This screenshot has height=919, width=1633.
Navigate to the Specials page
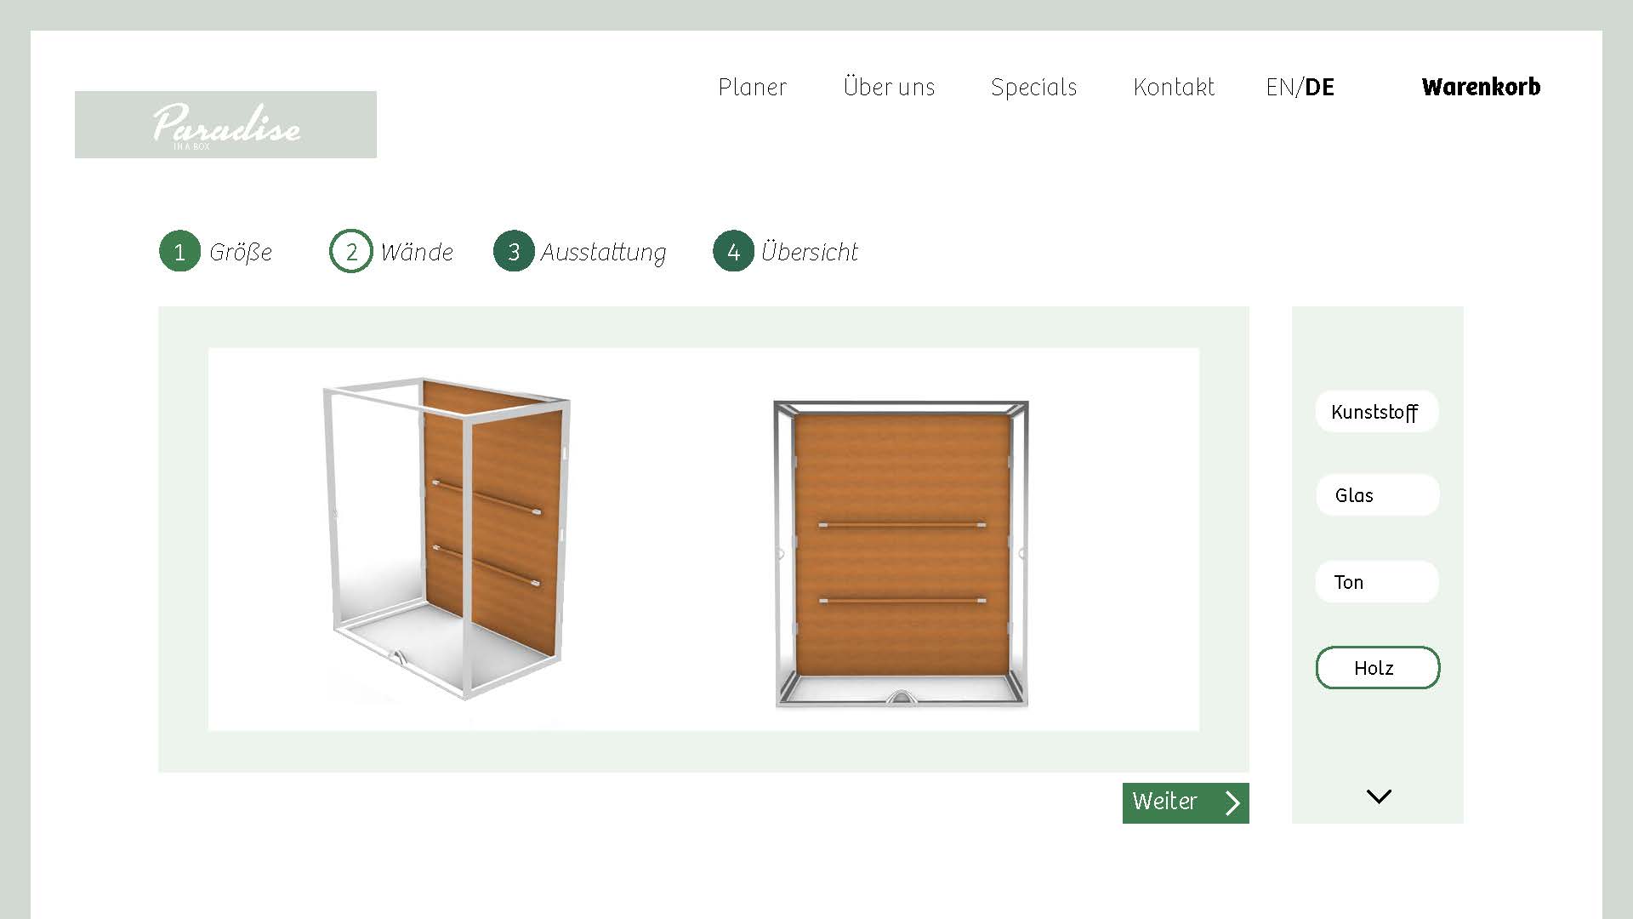click(1033, 87)
